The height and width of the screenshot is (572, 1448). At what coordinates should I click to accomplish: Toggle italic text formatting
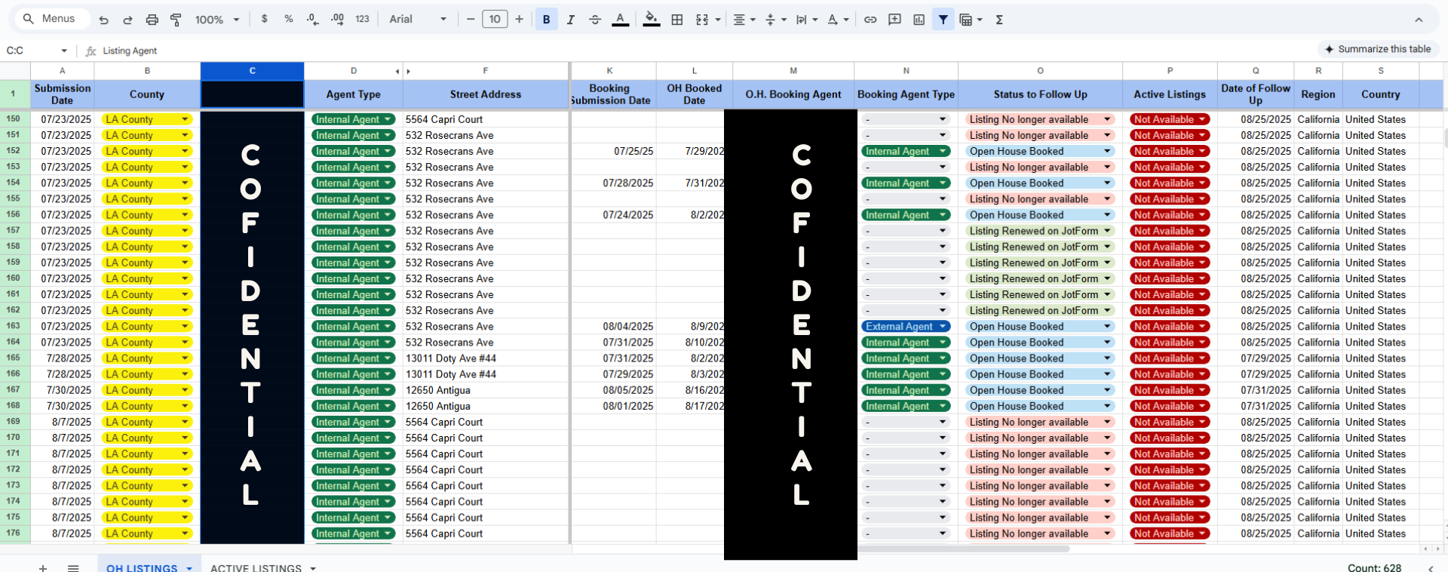(x=570, y=20)
